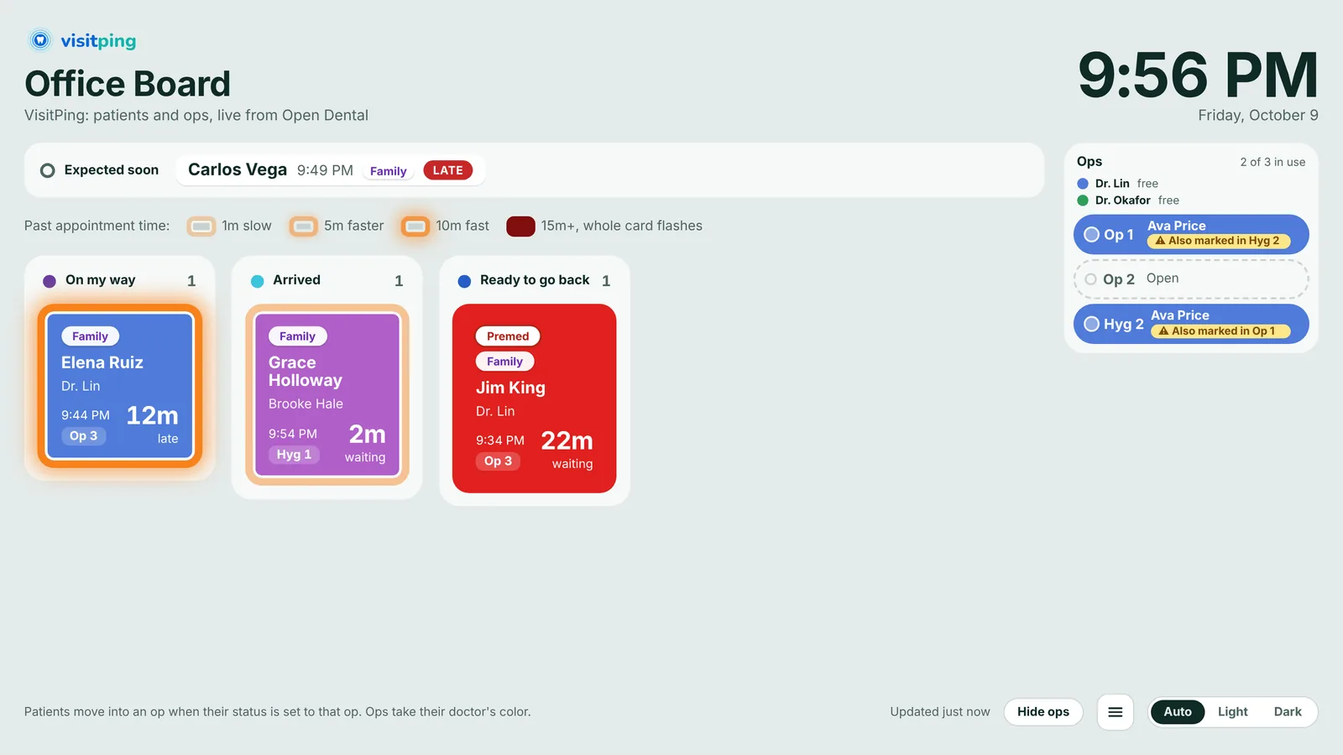1343x755 pixels.
Task: Open Jim King patient card
Action: click(x=535, y=398)
